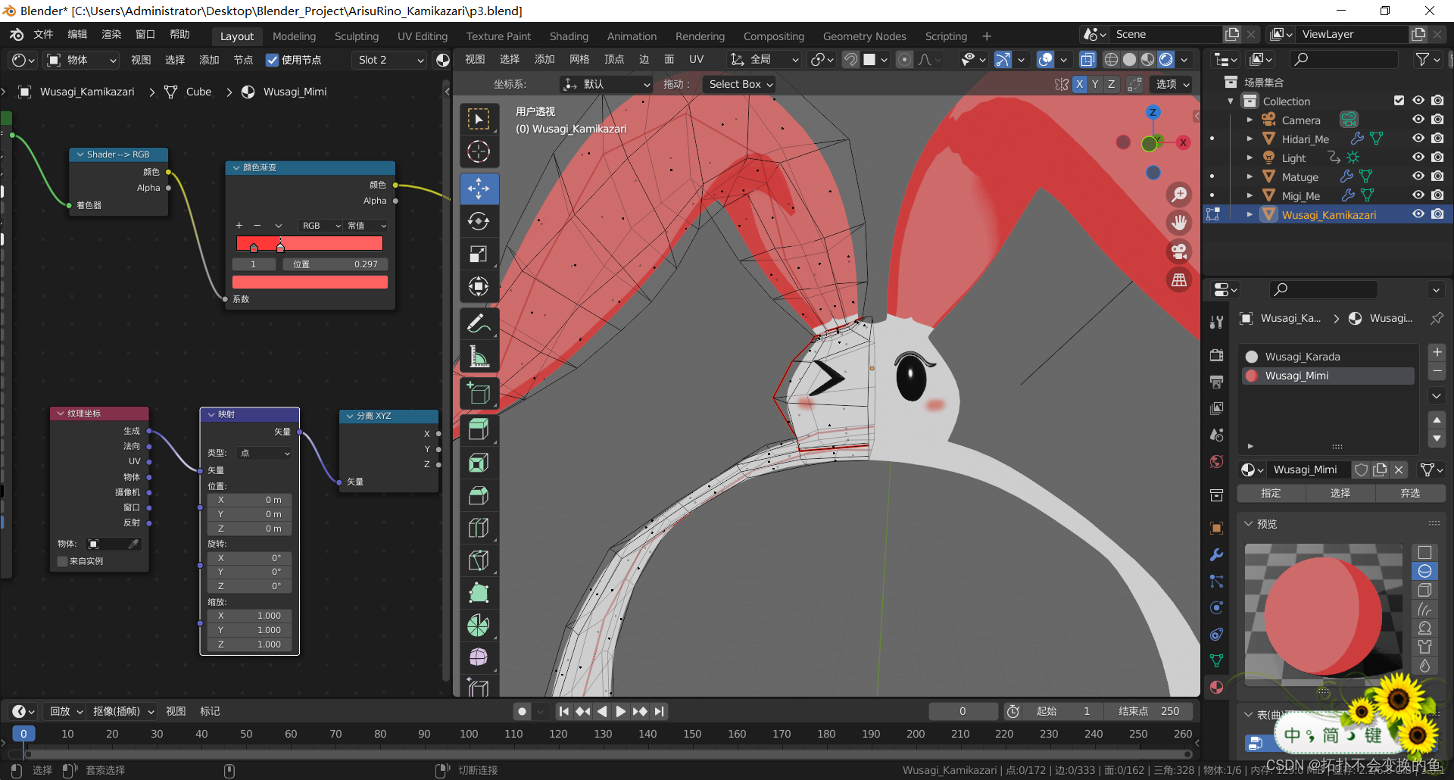
Task: Open the File menu
Action: pyautogui.click(x=43, y=34)
